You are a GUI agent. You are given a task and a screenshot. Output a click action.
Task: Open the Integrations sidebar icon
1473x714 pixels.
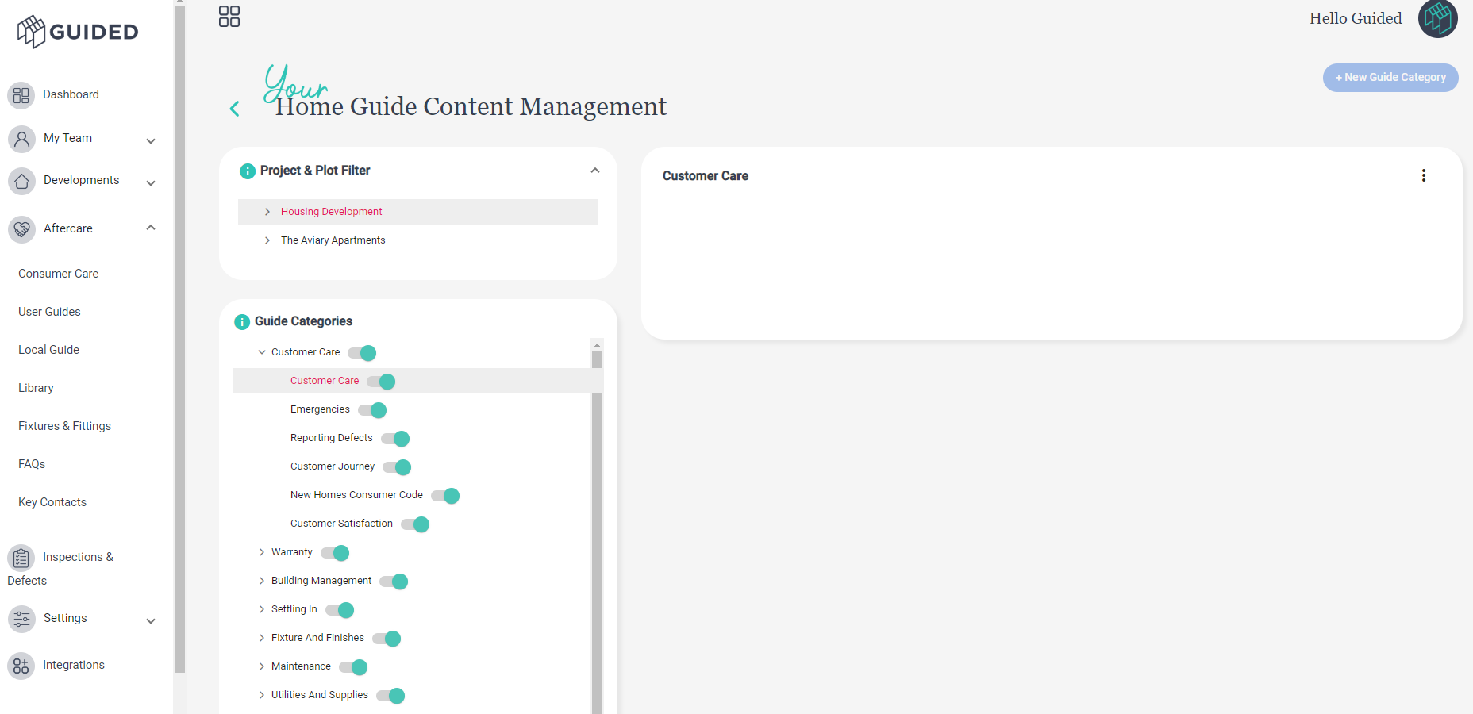click(21, 666)
